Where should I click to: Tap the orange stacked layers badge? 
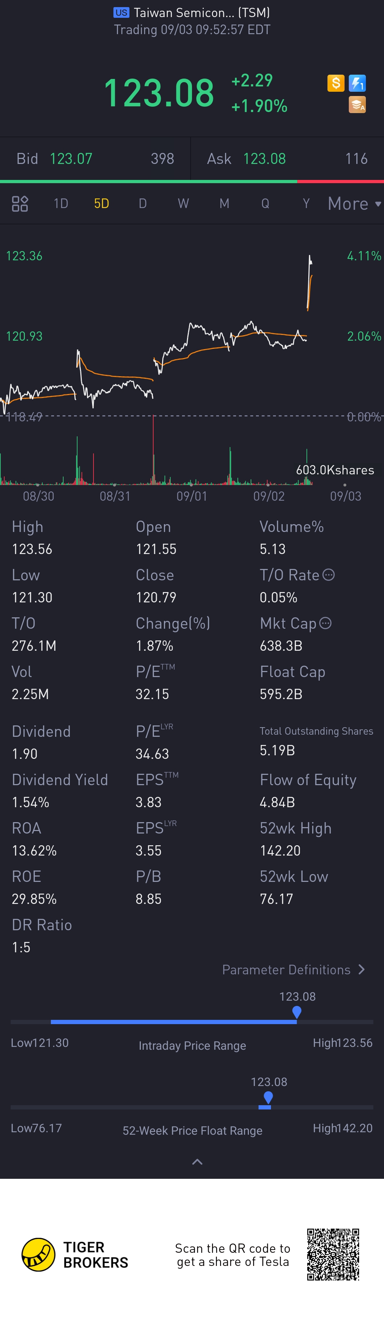click(357, 105)
